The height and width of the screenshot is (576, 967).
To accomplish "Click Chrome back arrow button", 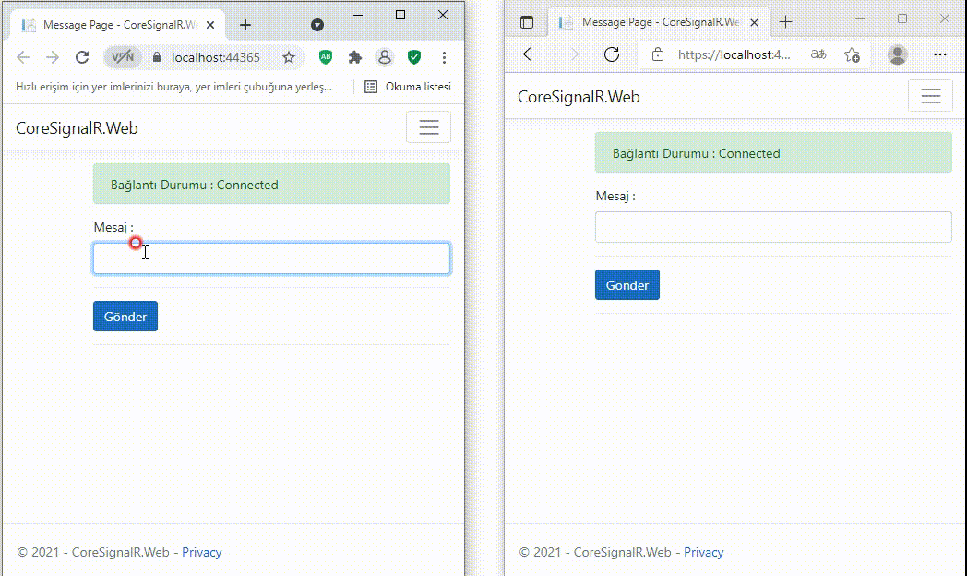I will 23,57.
